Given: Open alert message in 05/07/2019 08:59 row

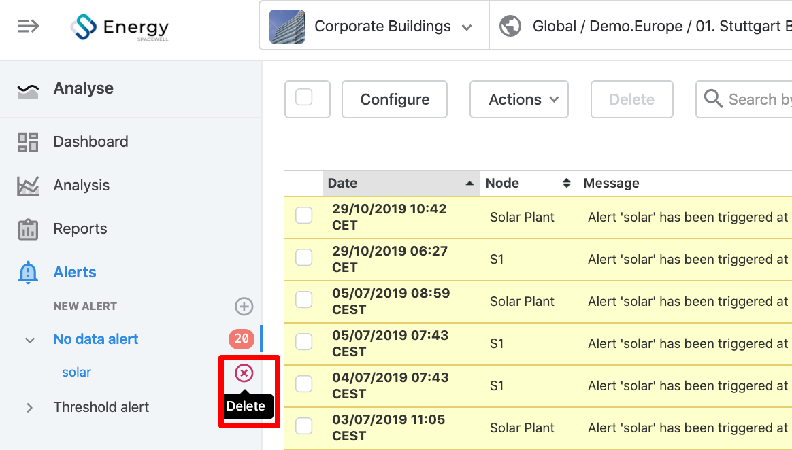Looking at the screenshot, I should [x=688, y=301].
